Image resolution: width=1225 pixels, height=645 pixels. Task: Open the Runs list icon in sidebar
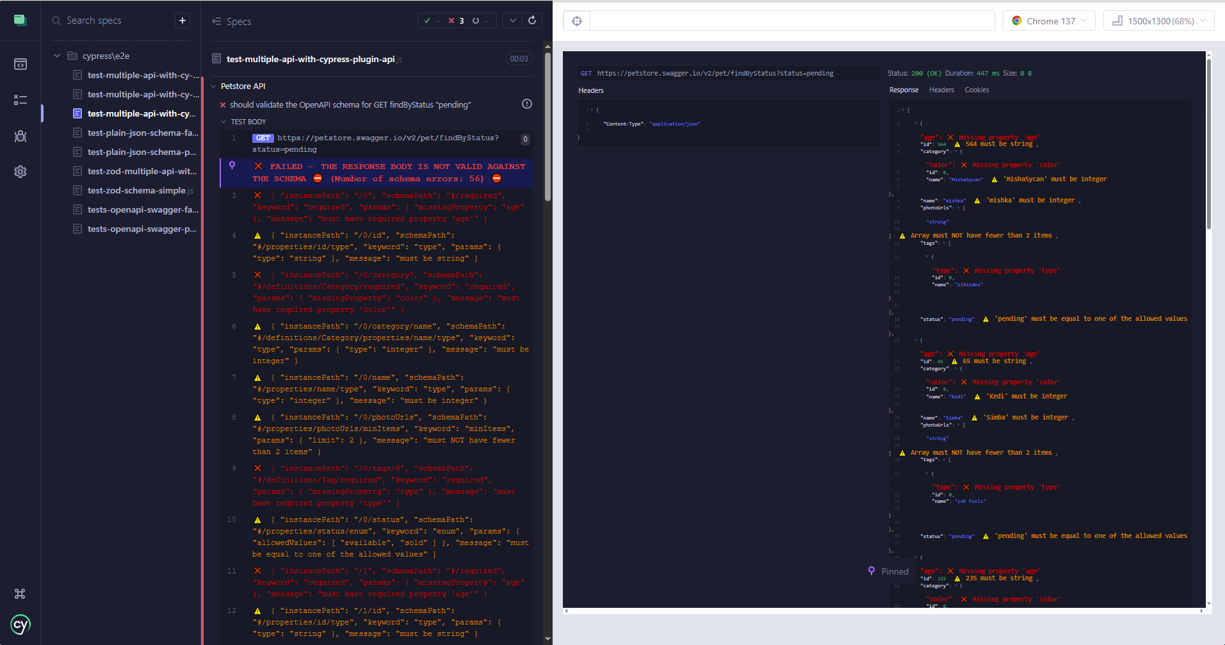tap(20, 100)
